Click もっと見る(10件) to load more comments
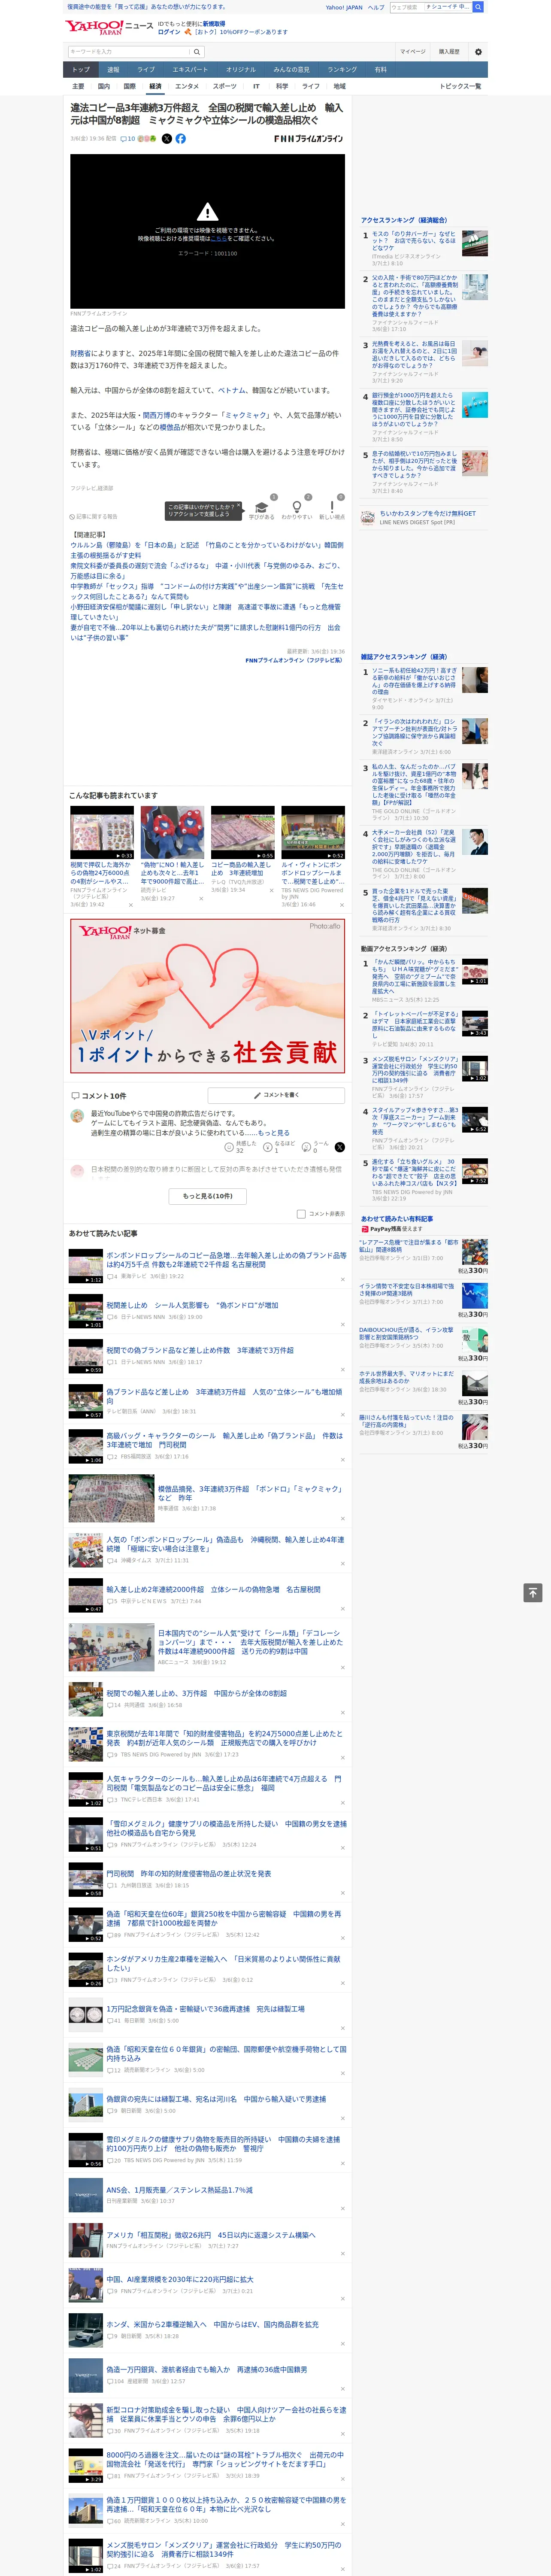The width and height of the screenshot is (551, 2576). [208, 1196]
